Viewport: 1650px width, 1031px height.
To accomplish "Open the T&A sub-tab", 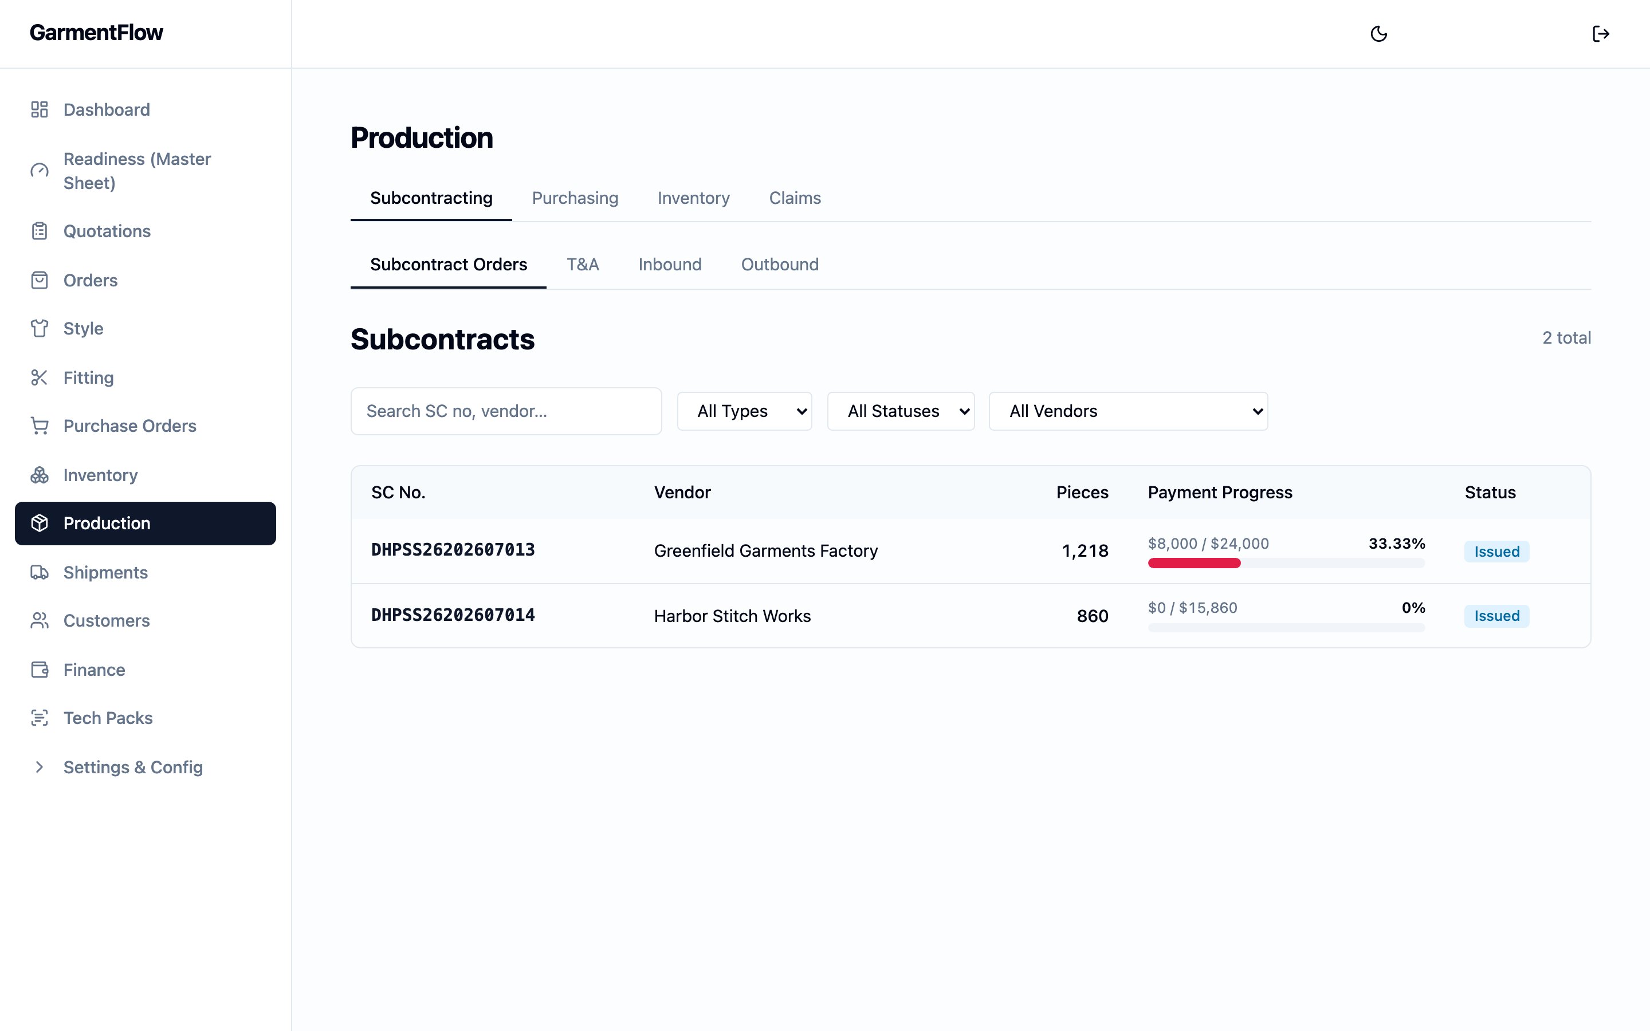I will pos(583,265).
